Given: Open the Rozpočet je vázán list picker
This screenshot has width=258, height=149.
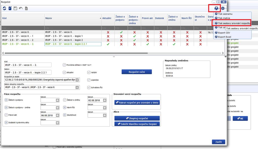Looking at the screenshot, I should (77, 80).
